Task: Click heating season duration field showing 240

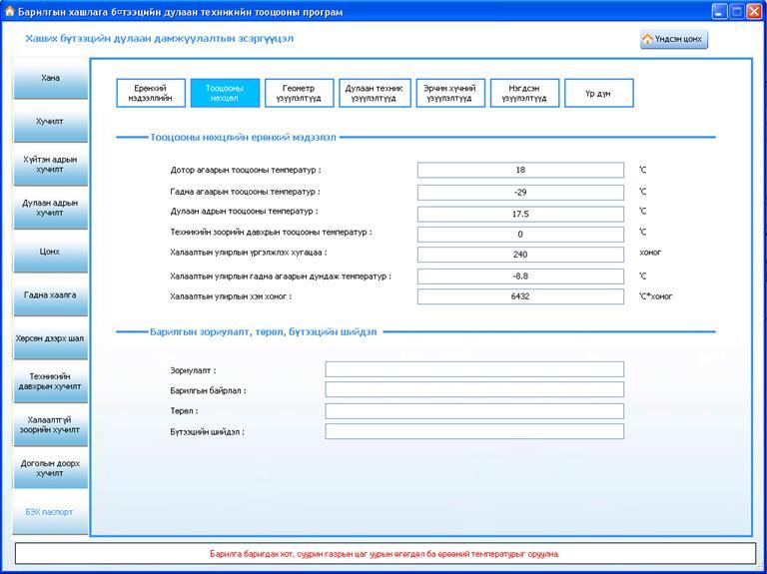Action: pos(520,255)
